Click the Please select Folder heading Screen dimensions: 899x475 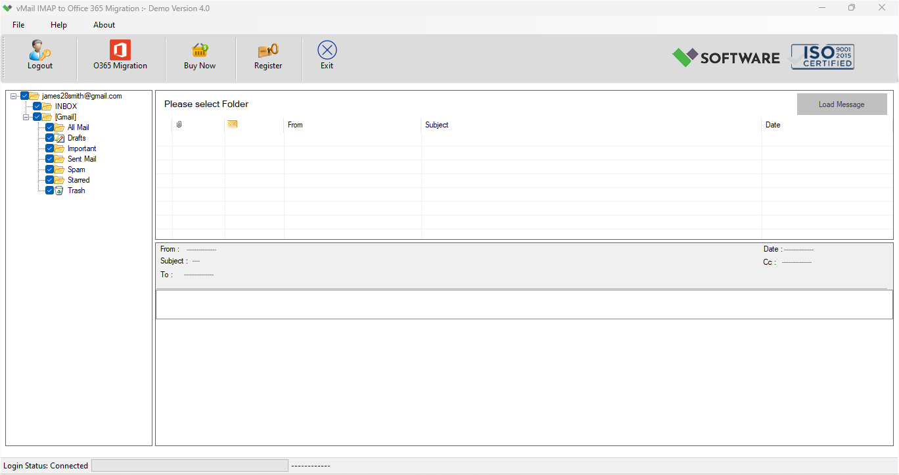206,104
